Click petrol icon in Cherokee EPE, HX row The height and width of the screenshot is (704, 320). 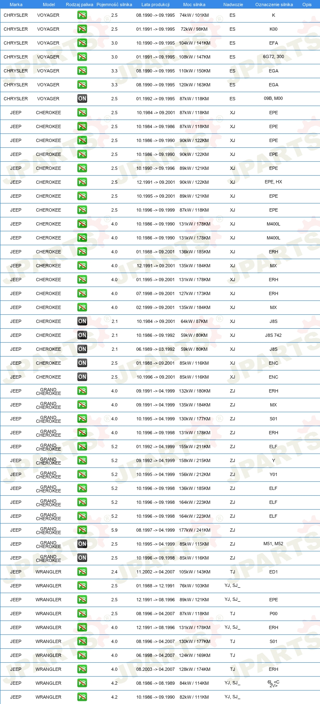(82, 182)
